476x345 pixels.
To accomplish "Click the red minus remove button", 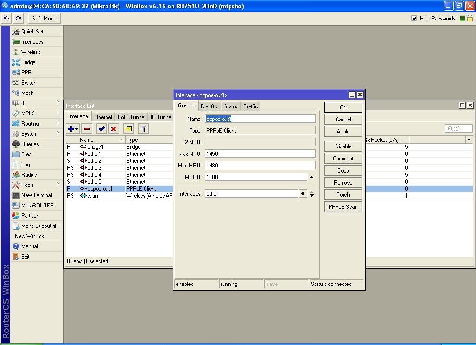I will [87, 129].
